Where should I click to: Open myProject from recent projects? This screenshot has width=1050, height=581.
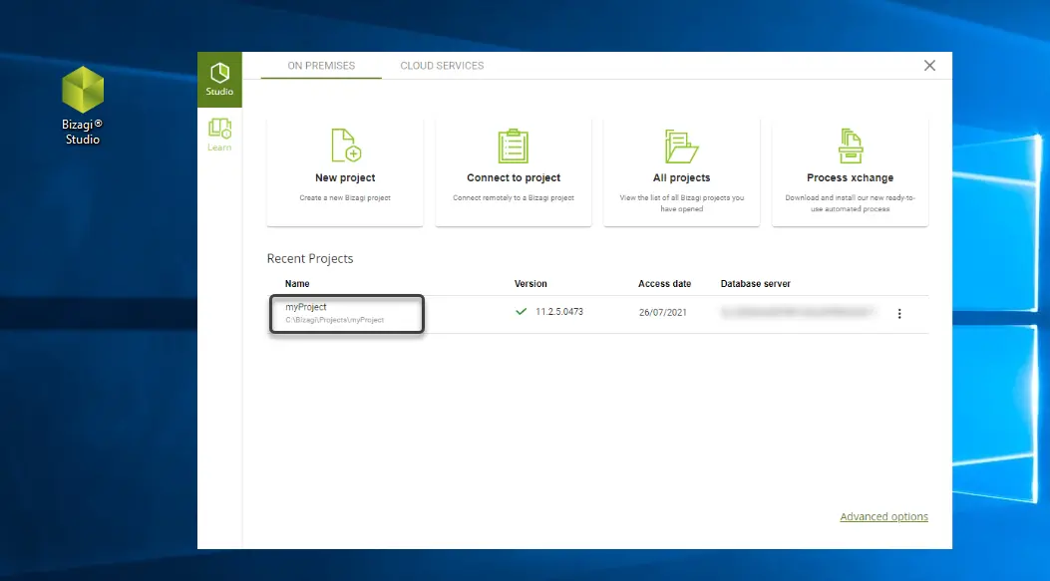click(306, 307)
